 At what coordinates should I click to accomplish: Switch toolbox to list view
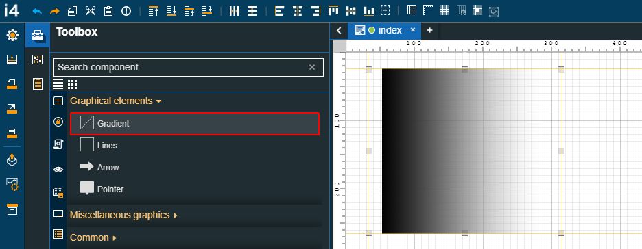tap(58, 85)
